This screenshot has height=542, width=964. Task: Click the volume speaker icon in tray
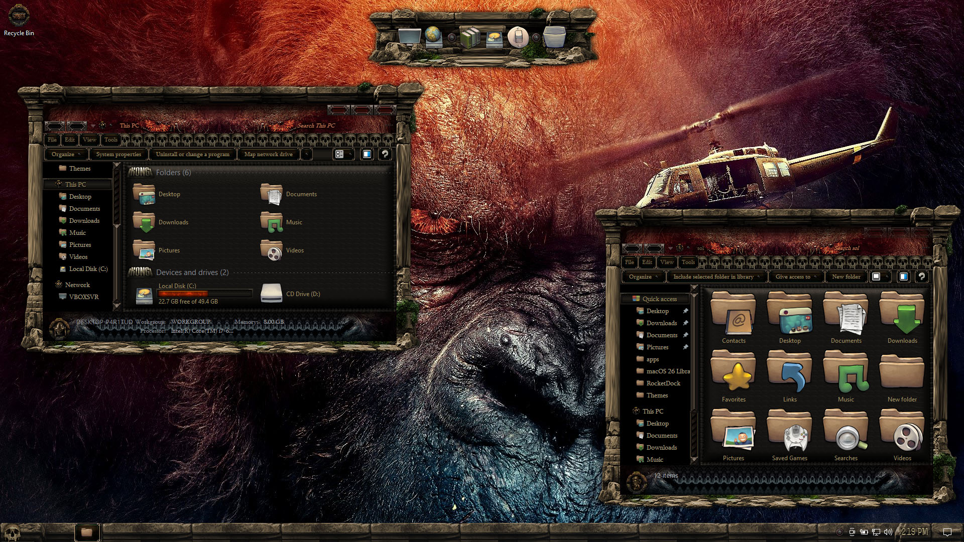(888, 532)
